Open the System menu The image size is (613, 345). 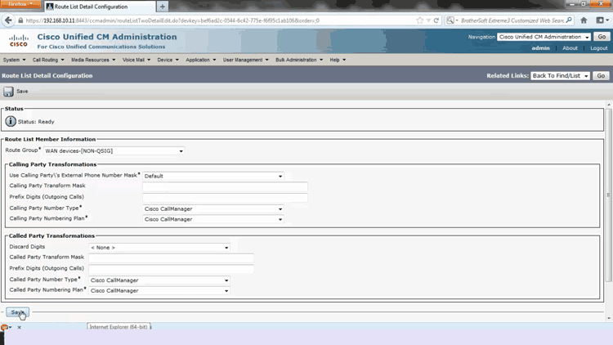click(14, 60)
